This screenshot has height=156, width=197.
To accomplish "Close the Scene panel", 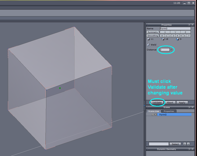I will pos(192,107).
